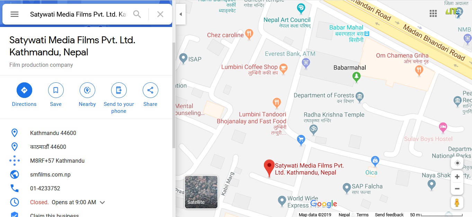Screen dimensions: 472x217
Task: Clear the search with X icon
Action: pyautogui.click(x=160, y=14)
